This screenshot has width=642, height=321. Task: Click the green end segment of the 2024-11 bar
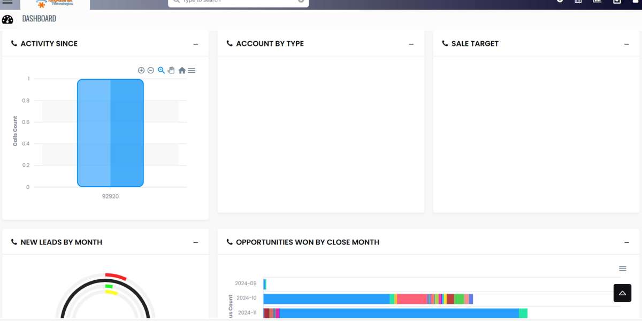tap(523, 314)
